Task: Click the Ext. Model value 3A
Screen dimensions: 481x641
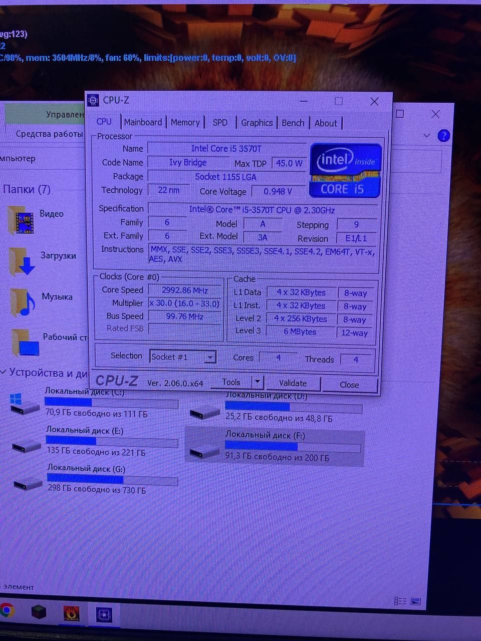Action: pos(263,237)
